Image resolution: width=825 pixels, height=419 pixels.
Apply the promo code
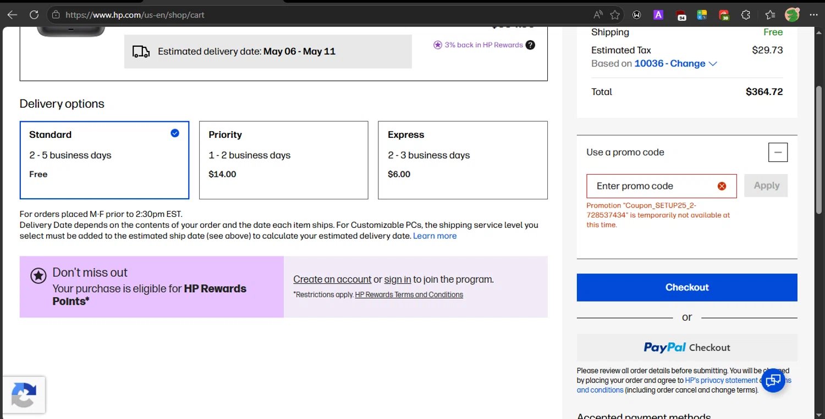point(766,186)
